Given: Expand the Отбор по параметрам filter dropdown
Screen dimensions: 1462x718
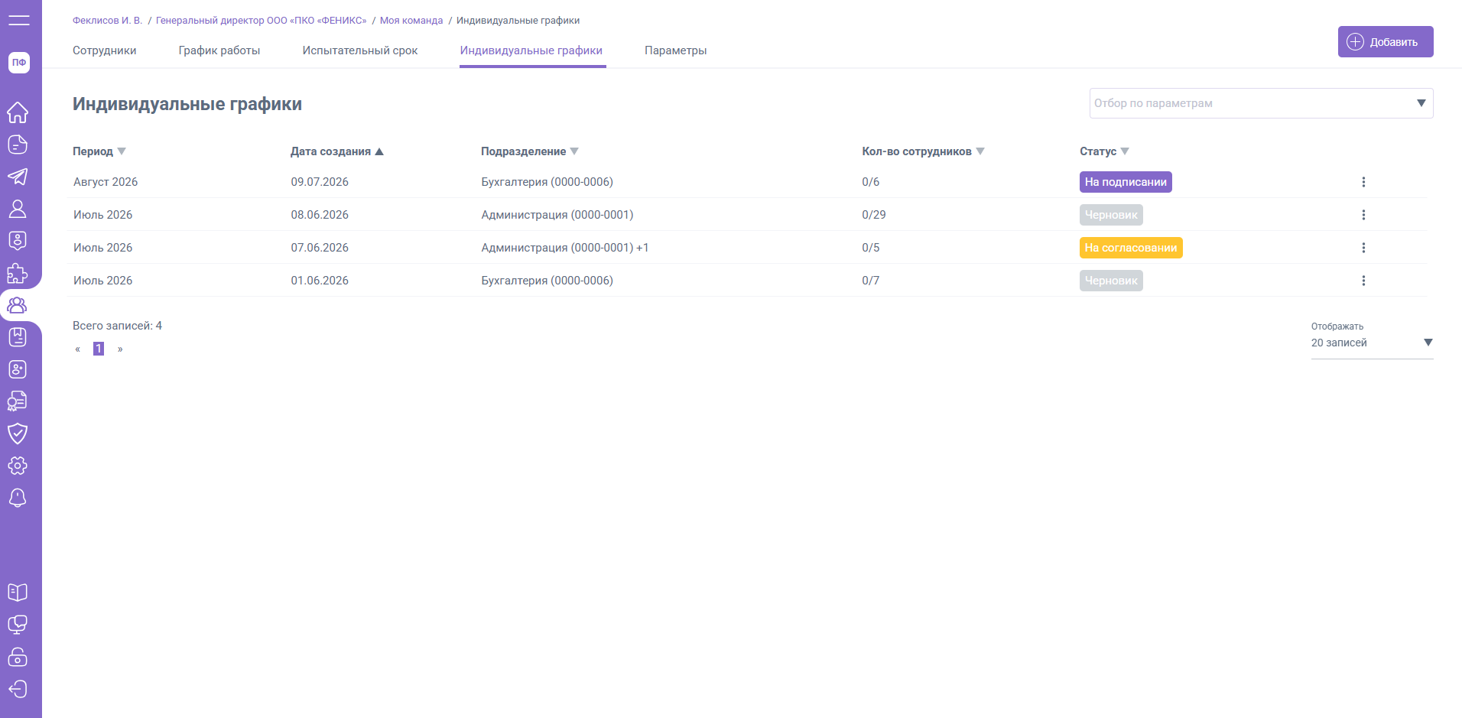Looking at the screenshot, I should pos(1261,103).
